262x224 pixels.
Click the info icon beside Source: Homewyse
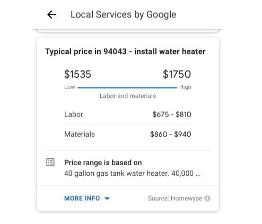(207, 199)
